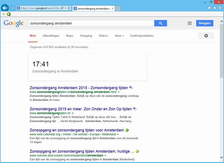Click the address bar URL field
This screenshot has height=163, width=224.
(40, 8)
